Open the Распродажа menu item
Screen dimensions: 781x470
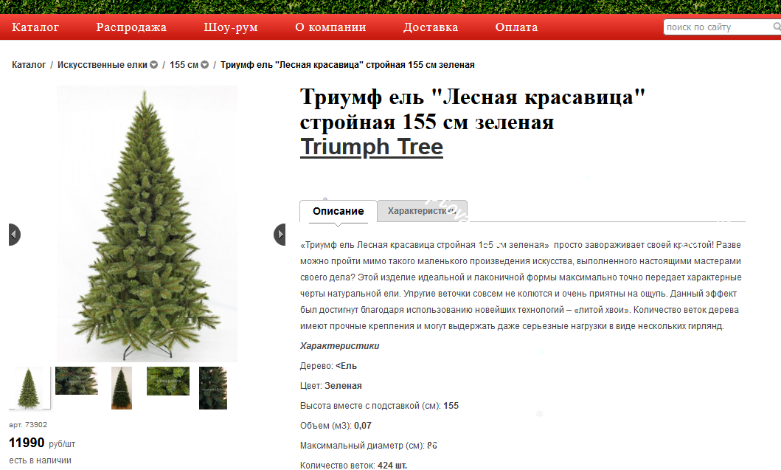click(131, 27)
